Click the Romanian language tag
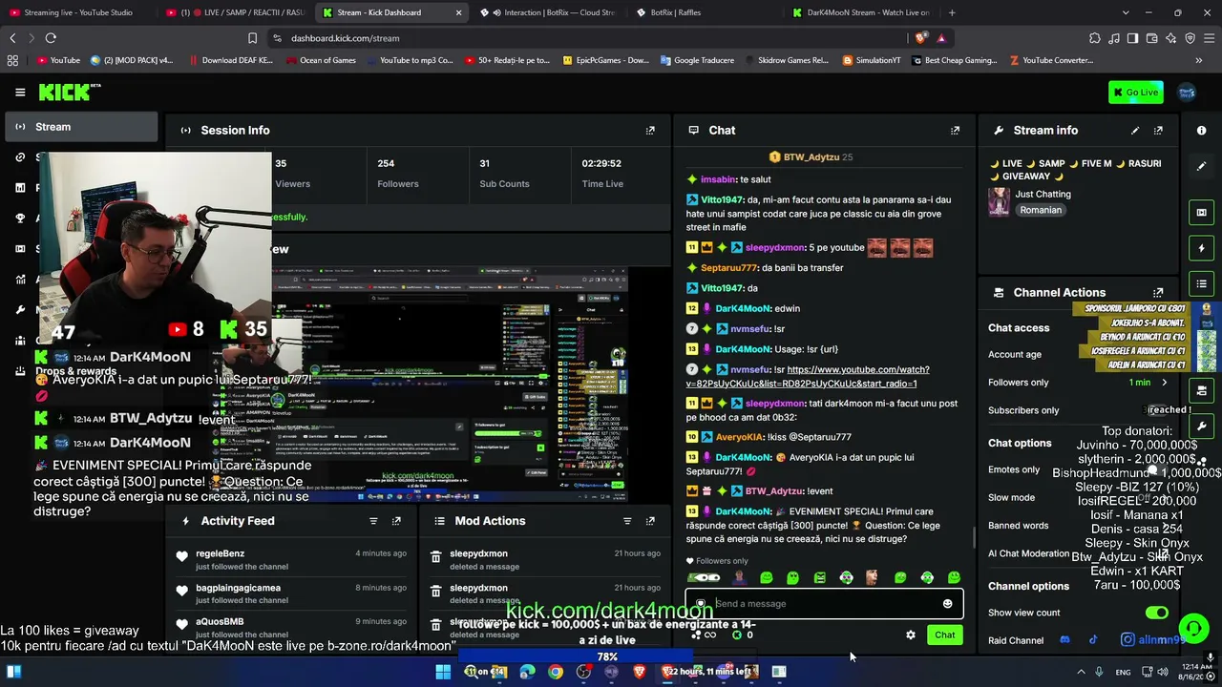1222x687 pixels. [1041, 210]
